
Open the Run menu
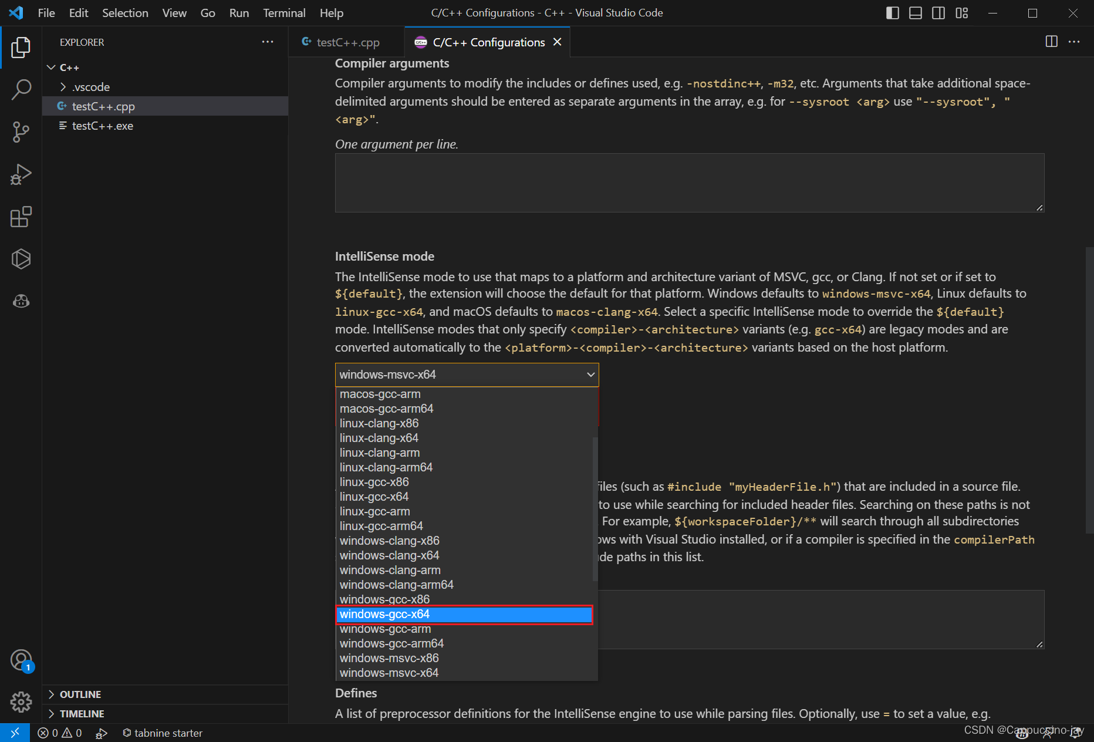point(239,13)
